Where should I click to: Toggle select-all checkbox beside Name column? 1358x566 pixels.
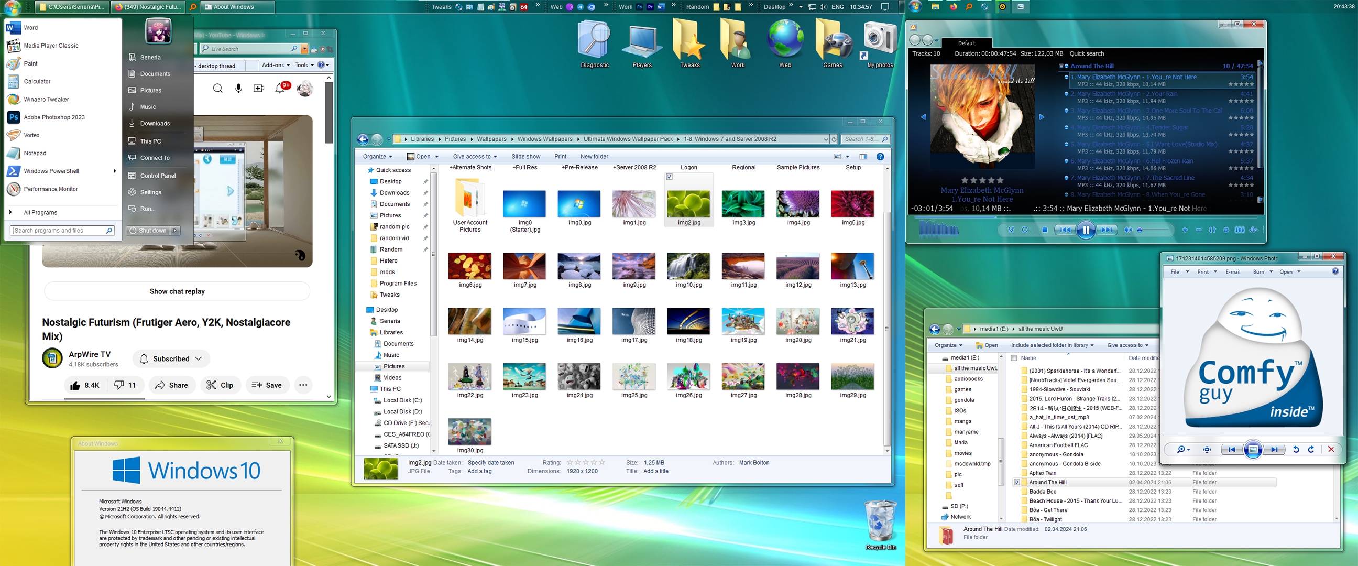point(1013,357)
